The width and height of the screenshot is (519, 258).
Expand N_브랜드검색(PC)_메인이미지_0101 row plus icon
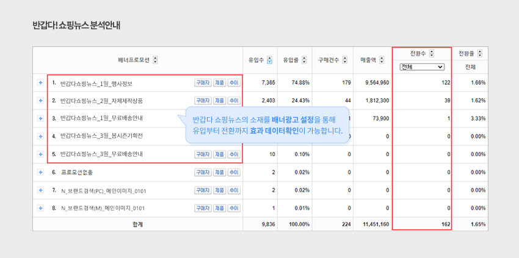[40, 190]
